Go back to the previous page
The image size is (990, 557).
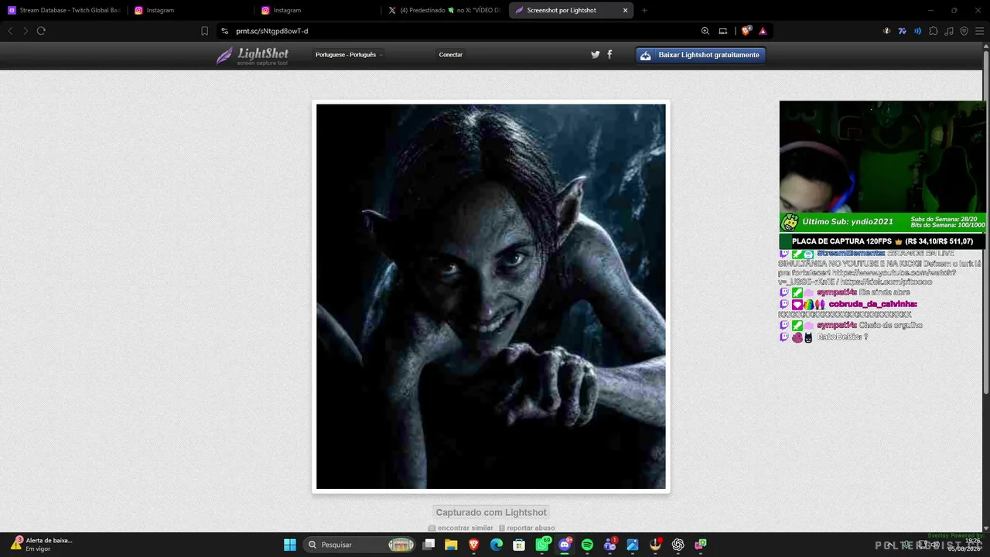click(x=10, y=31)
